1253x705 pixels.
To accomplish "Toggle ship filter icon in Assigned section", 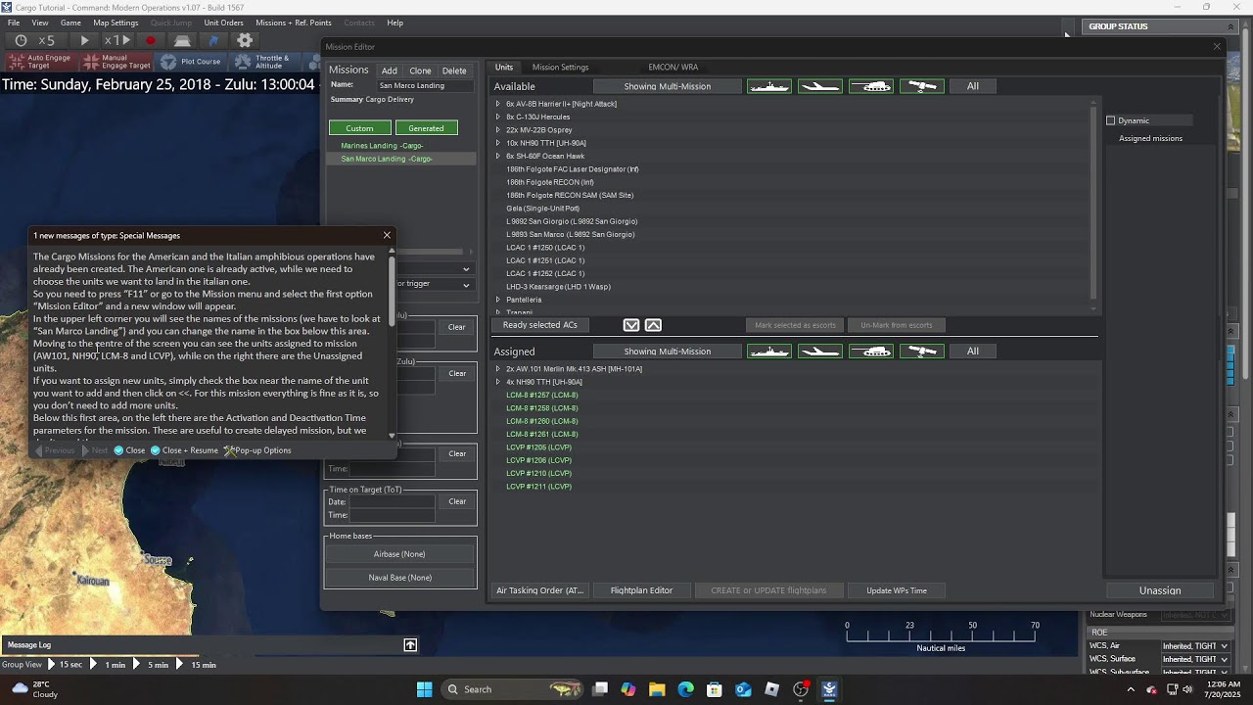I will pyautogui.click(x=768, y=351).
